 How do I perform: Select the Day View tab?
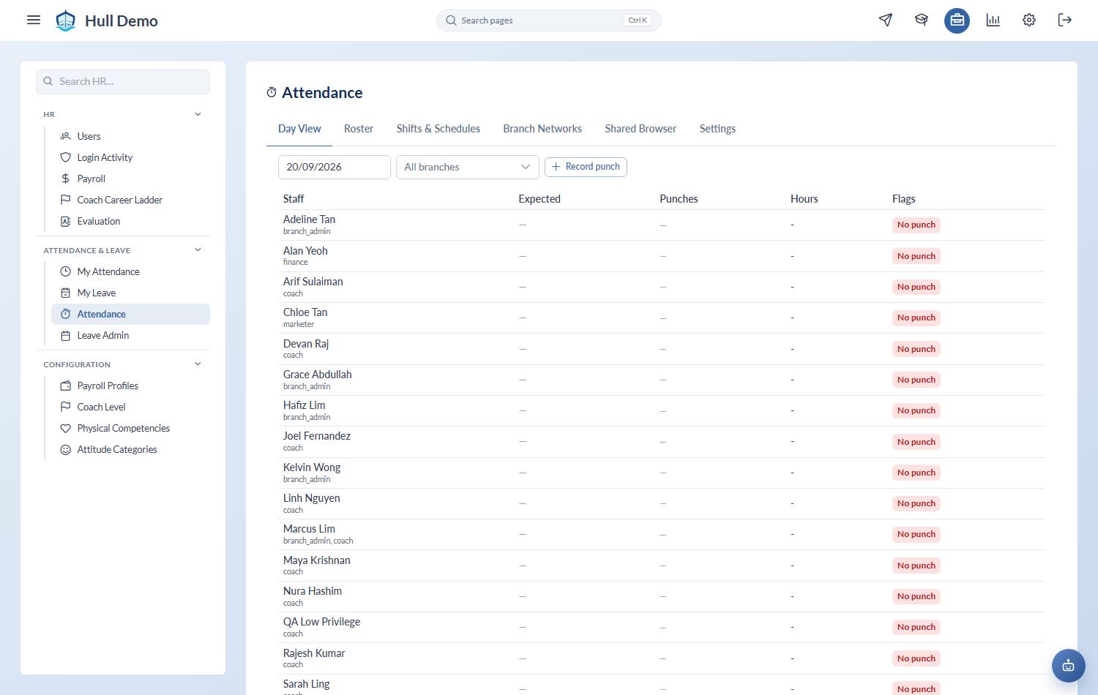299,129
